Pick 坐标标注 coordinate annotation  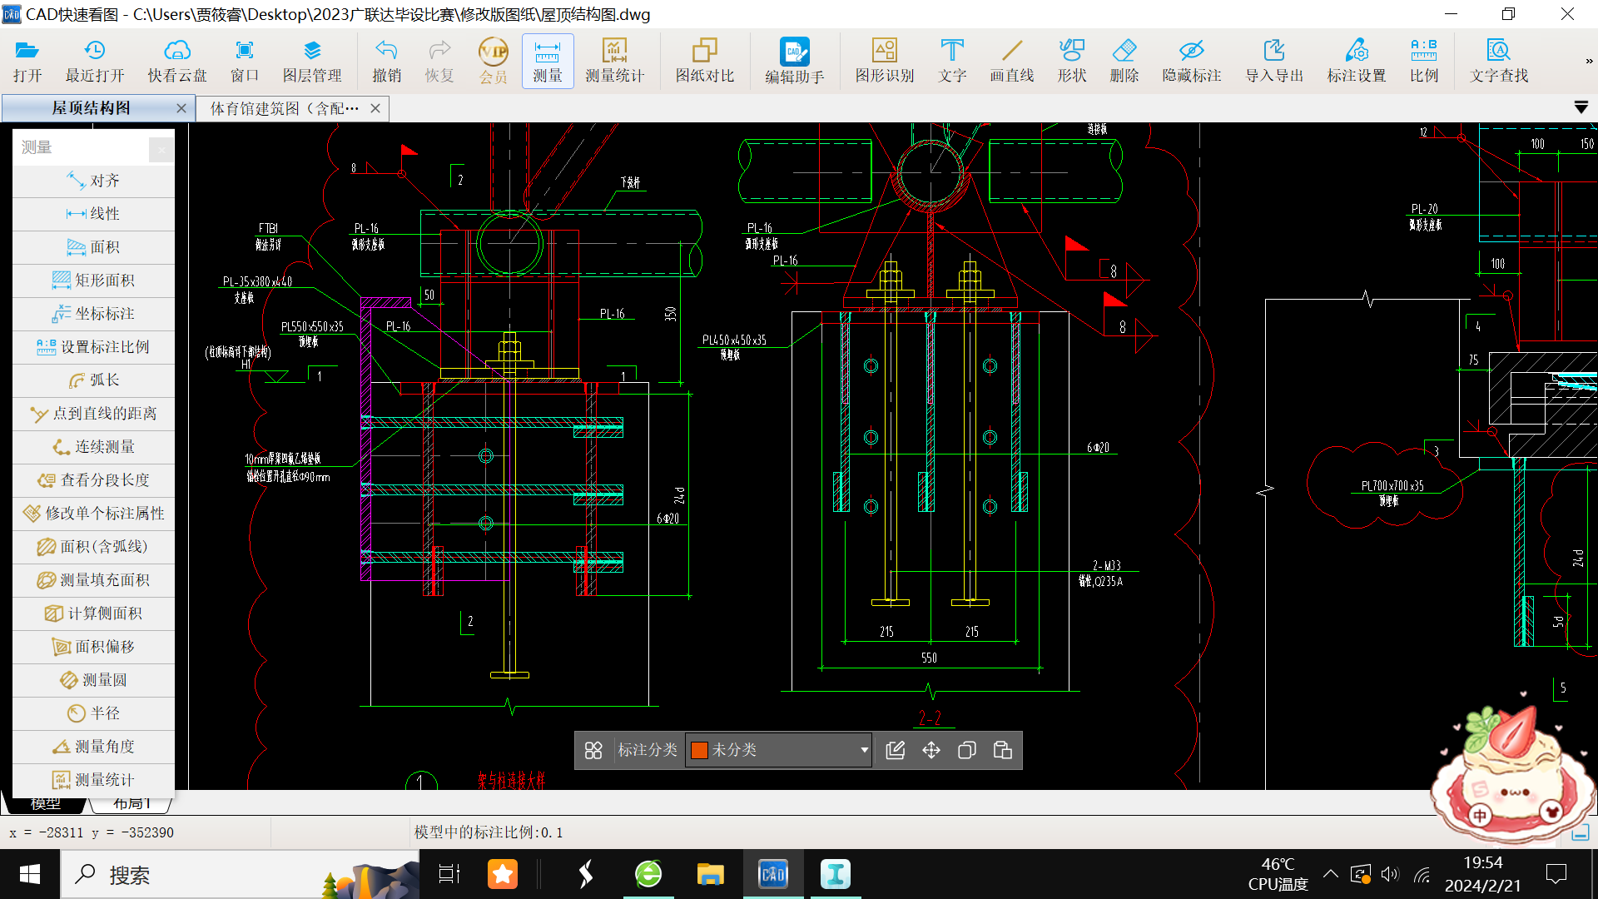[x=94, y=314]
